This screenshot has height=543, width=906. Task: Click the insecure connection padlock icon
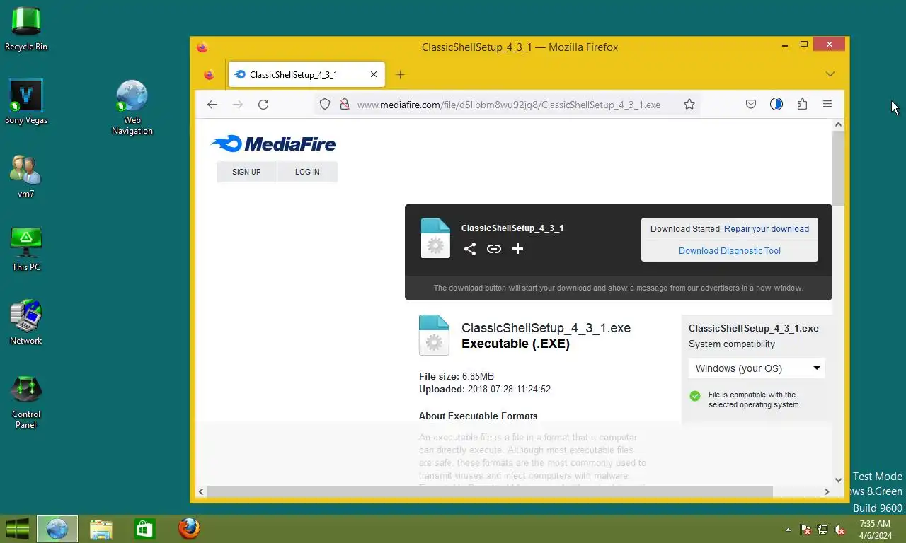[345, 105]
